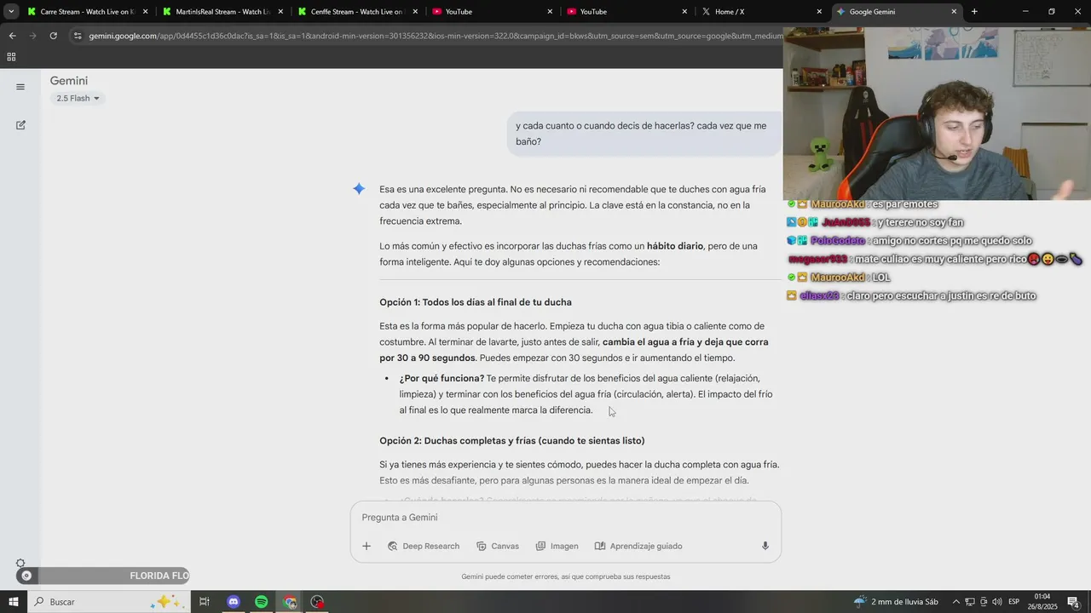
Task: Go back in browser history
Action: coord(12,36)
